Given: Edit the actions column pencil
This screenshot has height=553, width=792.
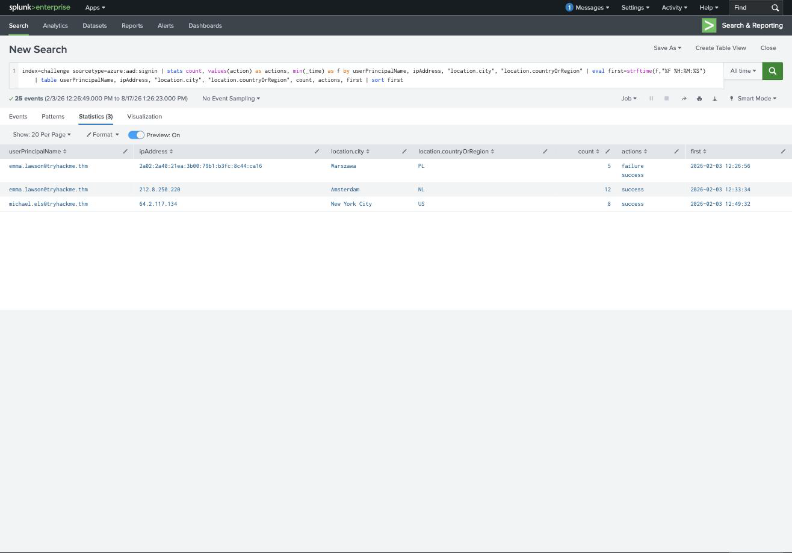Looking at the screenshot, I should 676,152.
